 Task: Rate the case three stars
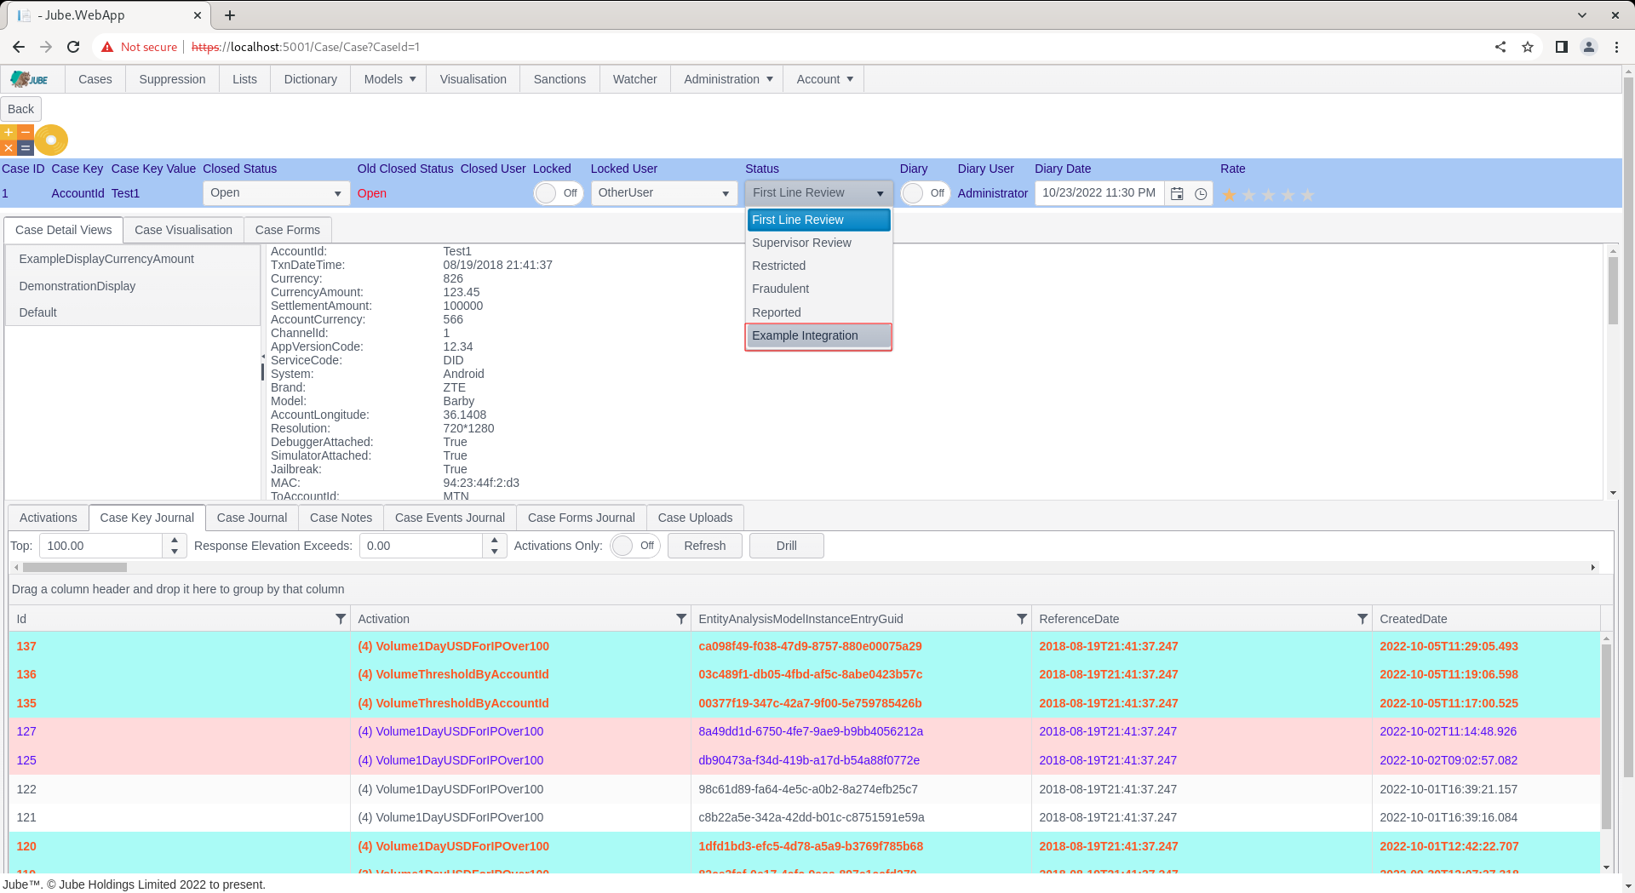[x=1269, y=195]
